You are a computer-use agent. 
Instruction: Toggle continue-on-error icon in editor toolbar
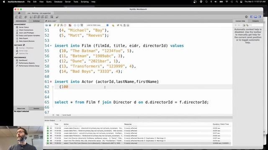pyautogui.click(x=70, y=25)
